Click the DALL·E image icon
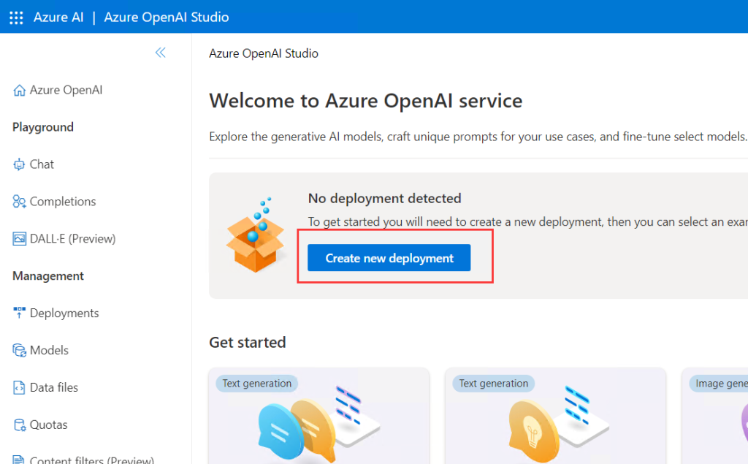Image resolution: width=748 pixels, height=464 pixels. (20, 239)
